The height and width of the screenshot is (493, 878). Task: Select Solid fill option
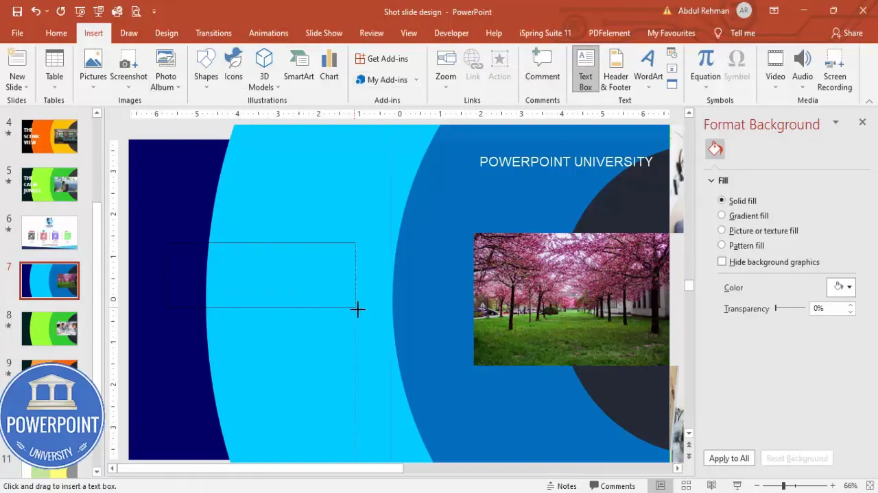(737, 201)
